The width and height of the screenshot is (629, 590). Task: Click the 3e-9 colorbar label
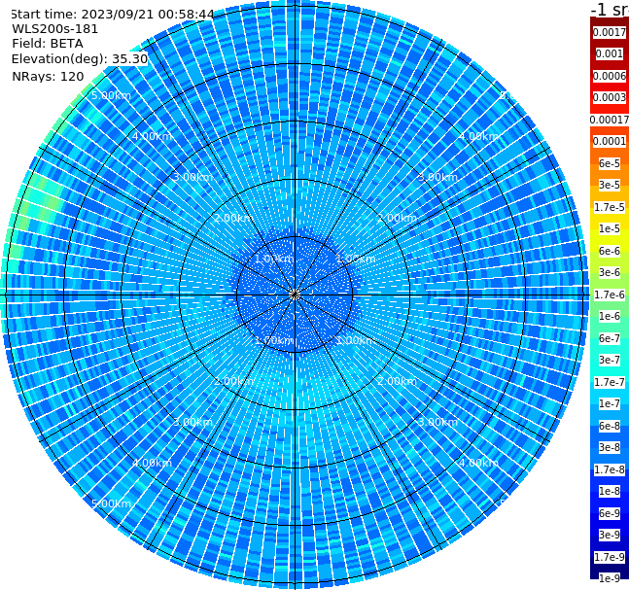(x=610, y=535)
